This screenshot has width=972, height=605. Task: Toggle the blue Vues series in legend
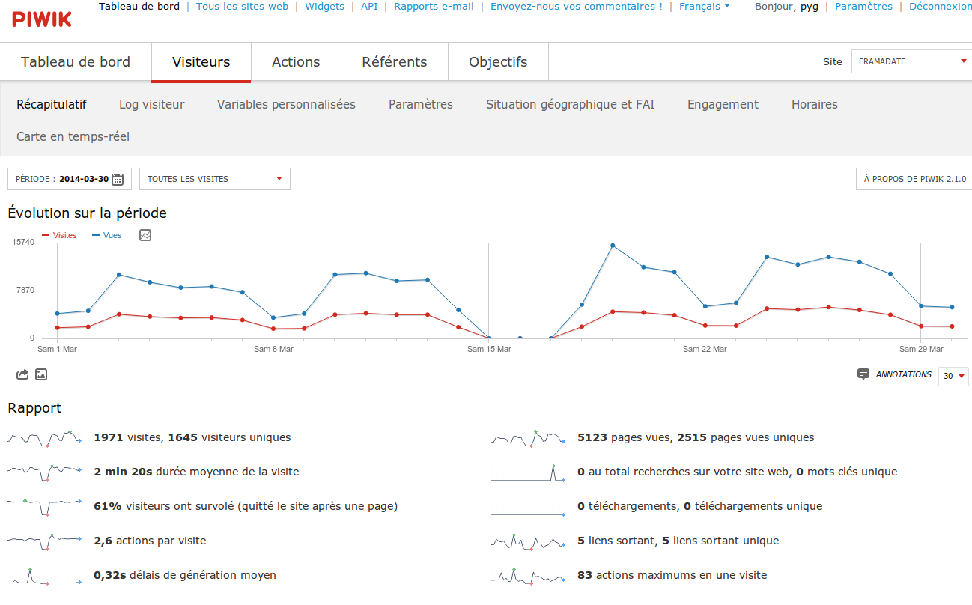pos(108,235)
